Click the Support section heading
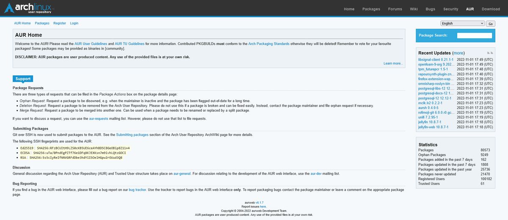 pyautogui.click(x=23, y=79)
